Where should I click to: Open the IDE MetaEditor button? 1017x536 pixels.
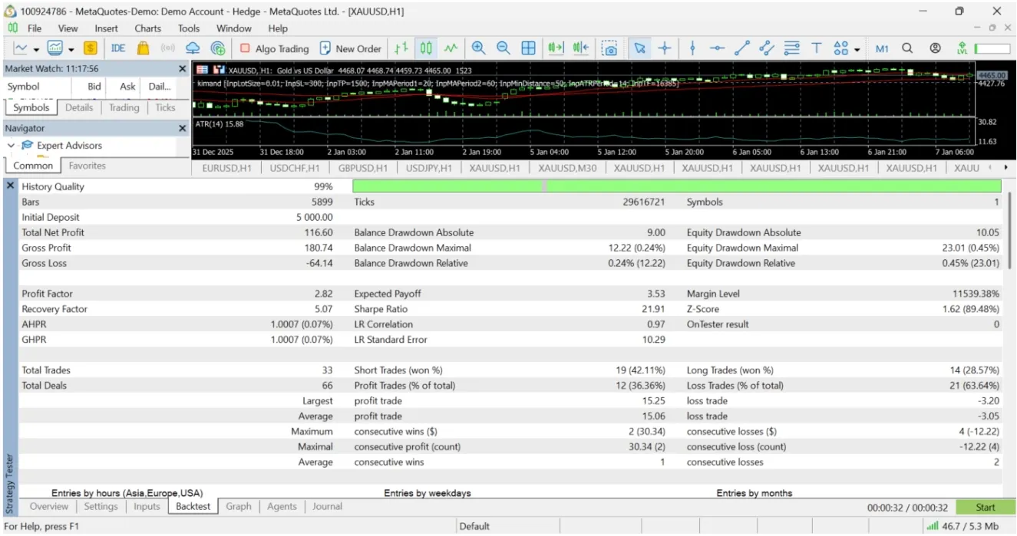[117, 48]
